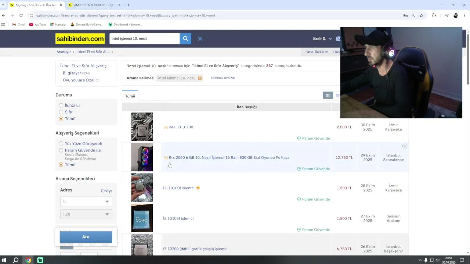470x264 pixels.
Task: Select İkinci El condition radio
Action: [61, 105]
